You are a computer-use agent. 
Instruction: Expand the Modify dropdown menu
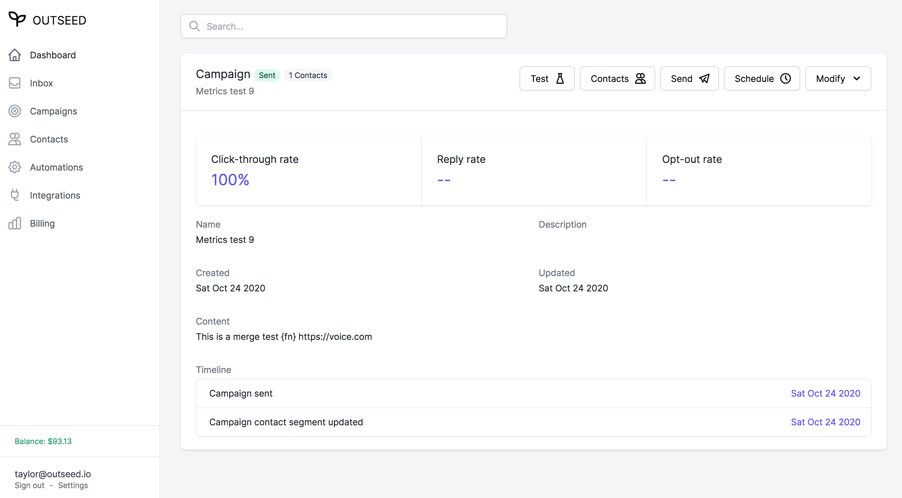click(x=838, y=78)
